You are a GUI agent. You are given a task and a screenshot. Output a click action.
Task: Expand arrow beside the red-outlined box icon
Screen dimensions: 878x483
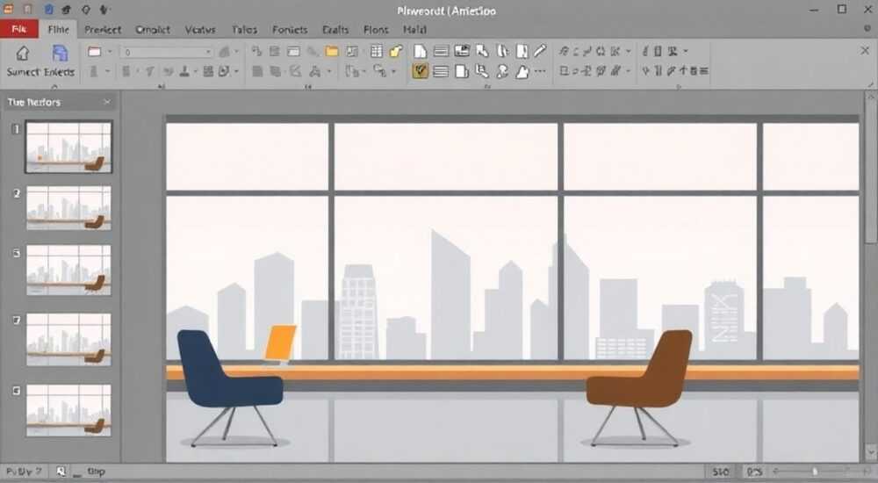tap(109, 52)
